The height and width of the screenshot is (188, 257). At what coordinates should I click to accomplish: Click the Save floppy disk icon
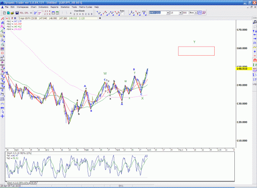point(17,13)
